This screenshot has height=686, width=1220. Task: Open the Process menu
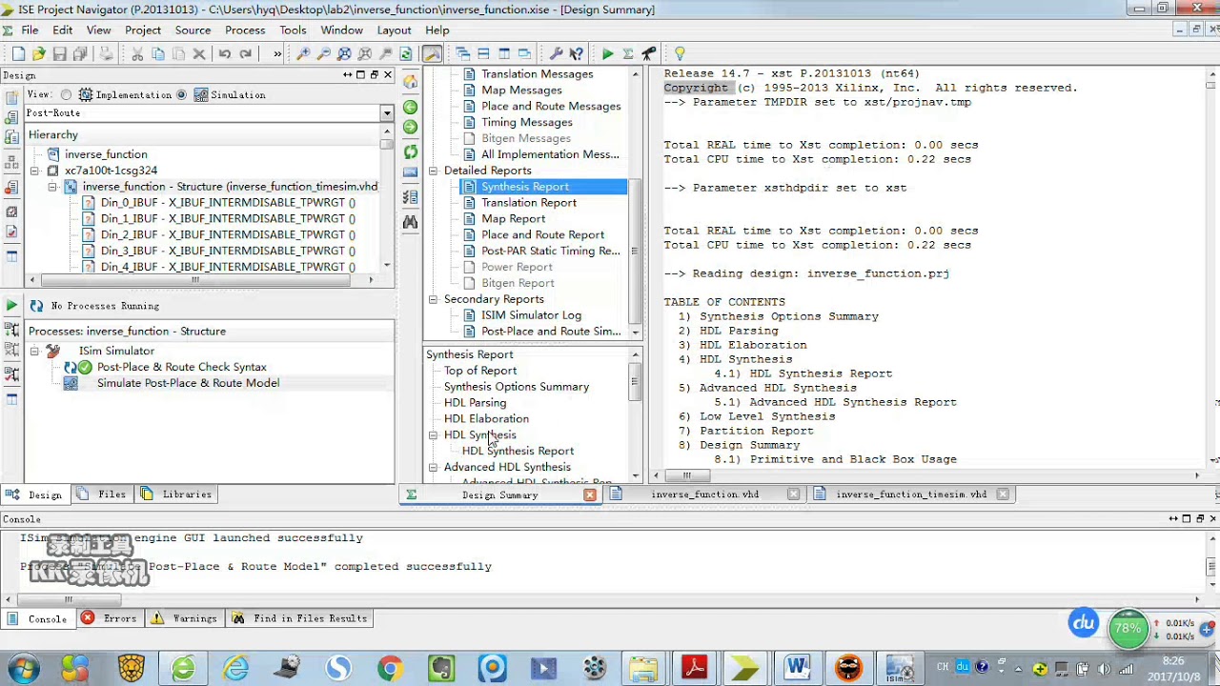pos(245,30)
